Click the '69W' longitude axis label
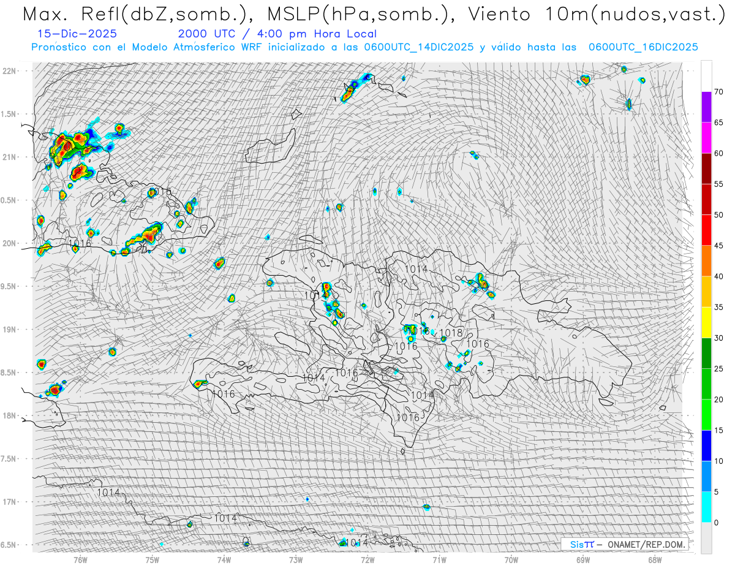Screen dimensions: 735x568 [x=583, y=559]
